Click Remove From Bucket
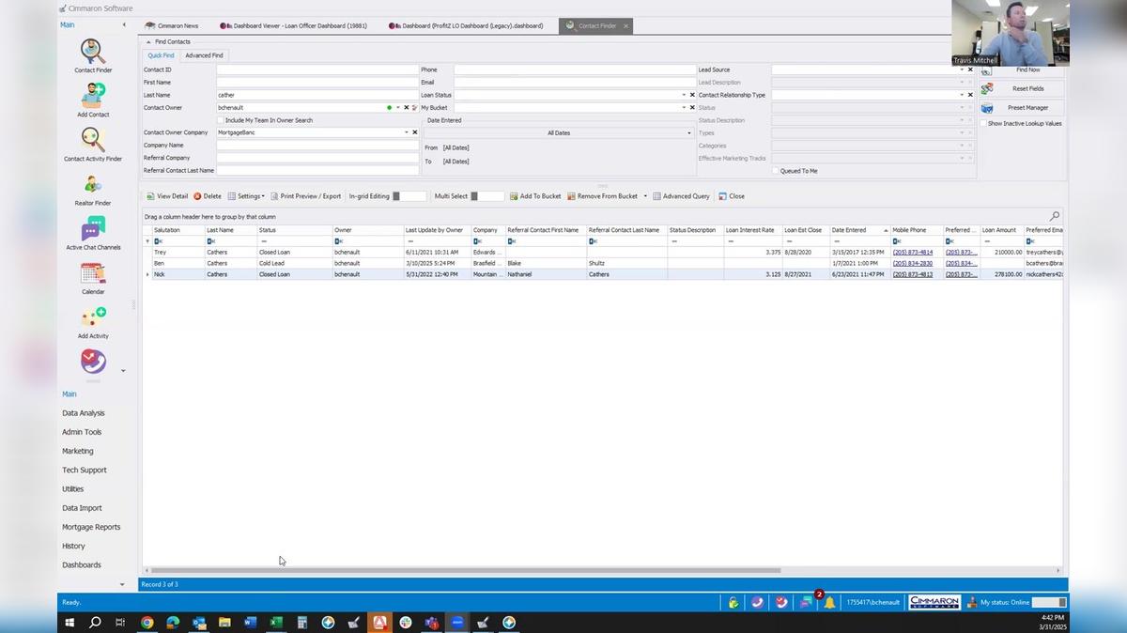 point(602,196)
